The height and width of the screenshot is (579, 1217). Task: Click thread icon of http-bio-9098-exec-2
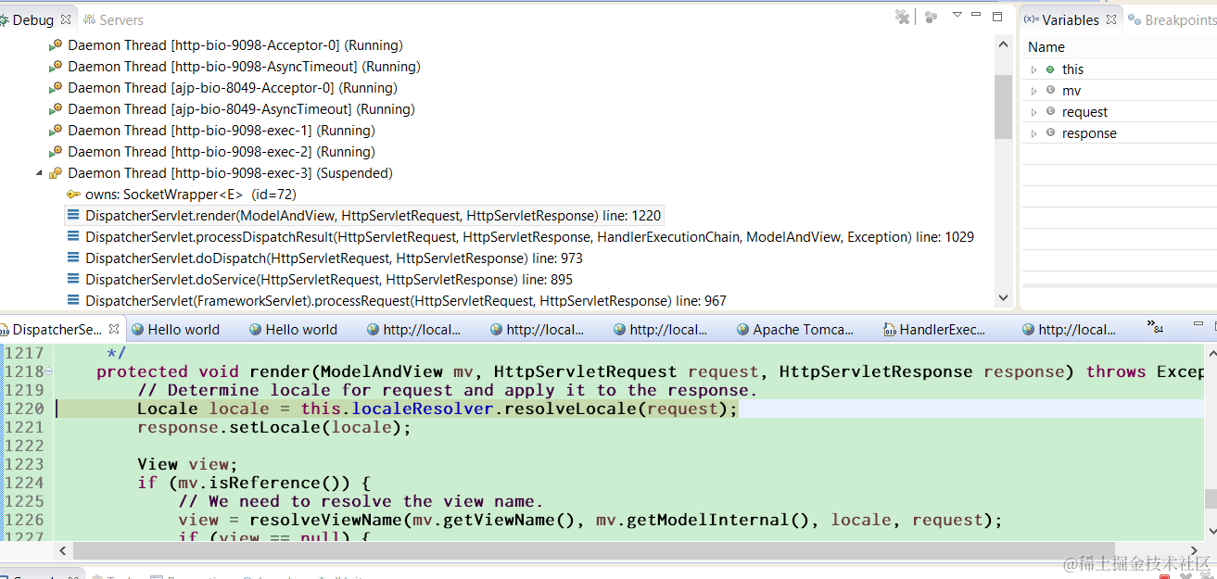click(56, 152)
